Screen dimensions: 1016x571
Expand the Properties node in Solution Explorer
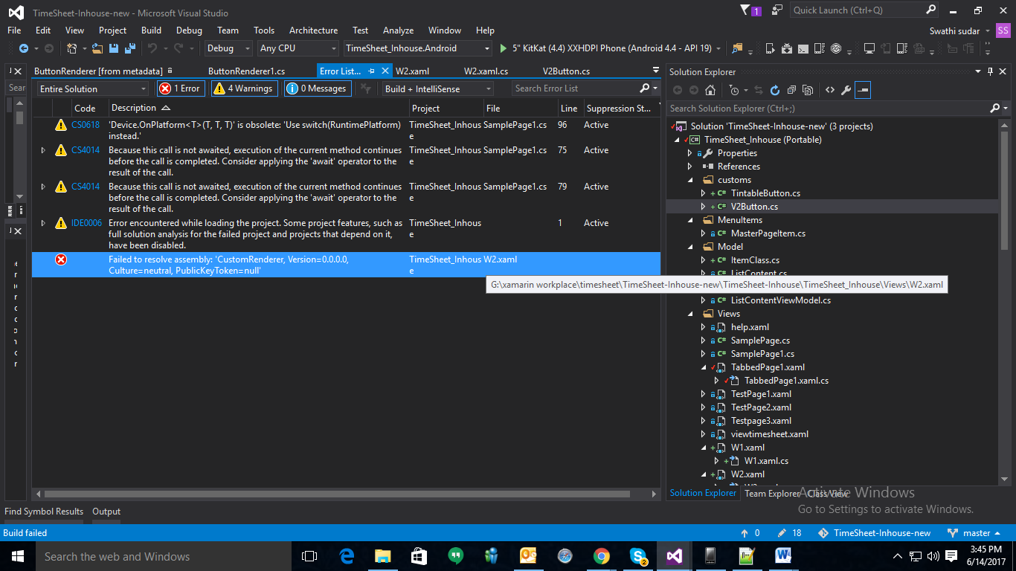pos(689,153)
